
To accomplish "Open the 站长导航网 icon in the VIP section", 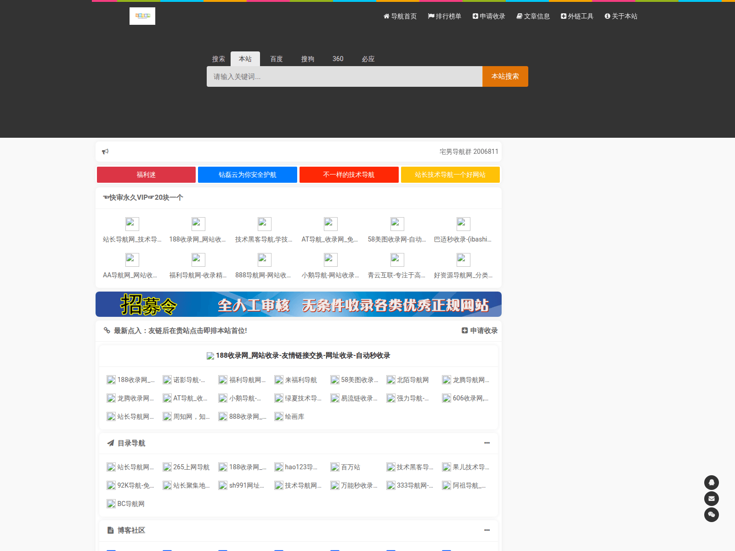I will click(x=132, y=224).
